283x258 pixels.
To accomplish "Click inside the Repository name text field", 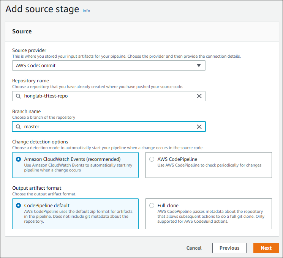I will [x=106, y=96].
